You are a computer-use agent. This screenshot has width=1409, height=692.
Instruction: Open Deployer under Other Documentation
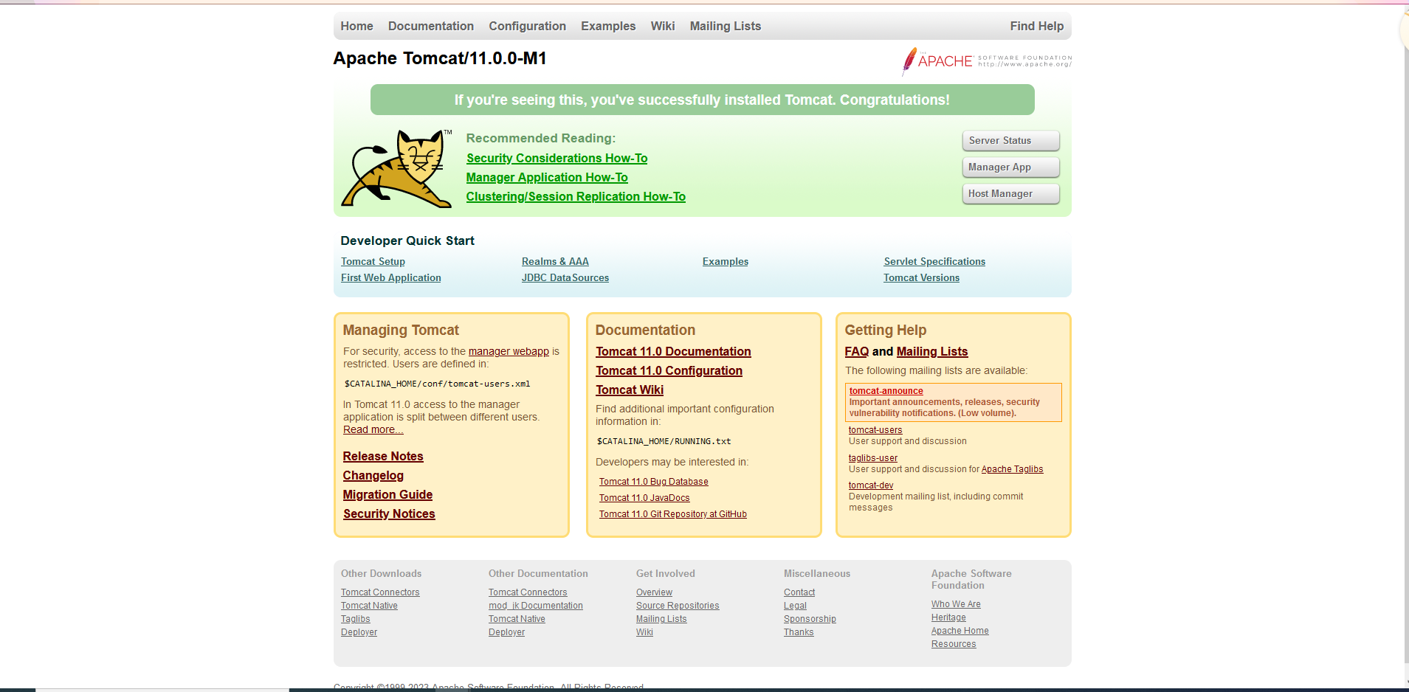point(506,632)
